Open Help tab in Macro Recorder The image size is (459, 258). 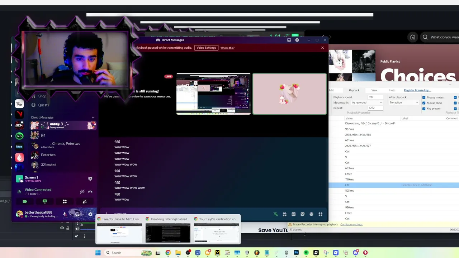(392, 90)
